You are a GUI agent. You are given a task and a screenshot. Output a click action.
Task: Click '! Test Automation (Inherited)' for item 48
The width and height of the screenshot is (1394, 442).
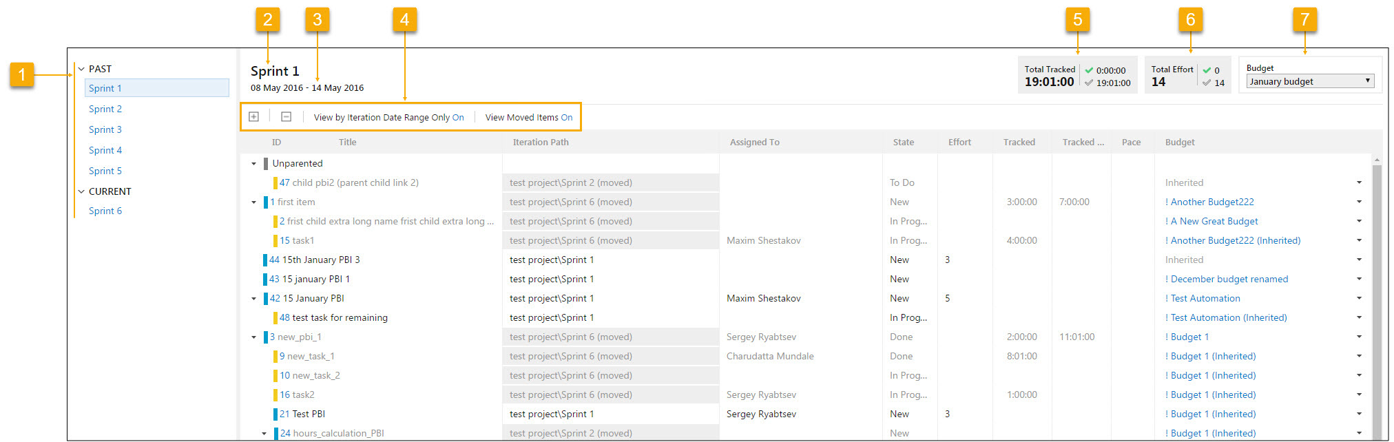(x=1226, y=317)
